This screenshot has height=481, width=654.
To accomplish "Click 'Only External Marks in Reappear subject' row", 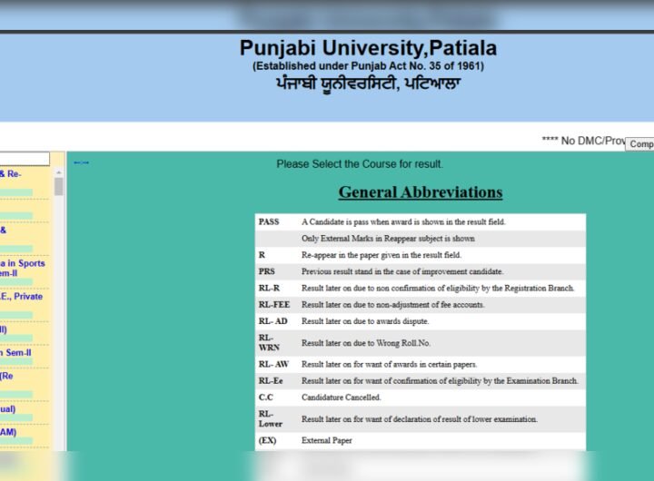I will [x=421, y=239].
